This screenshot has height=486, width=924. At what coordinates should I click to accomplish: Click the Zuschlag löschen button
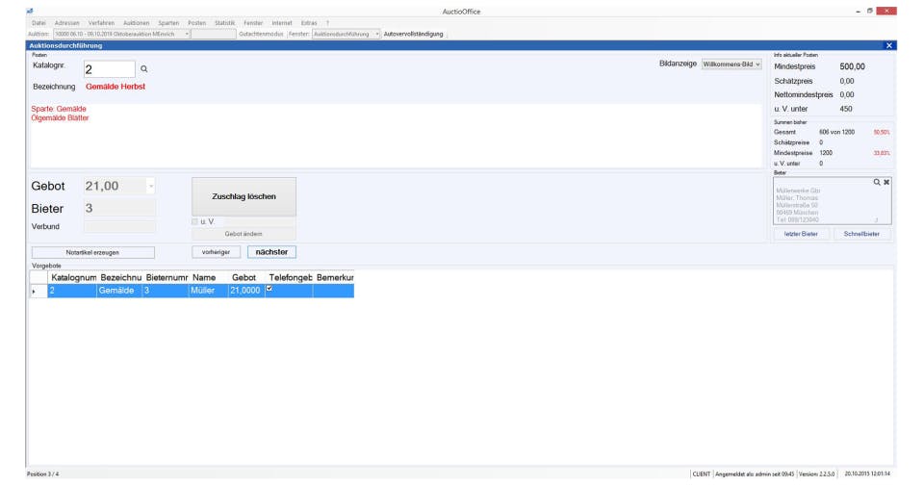tap(244, 196)
